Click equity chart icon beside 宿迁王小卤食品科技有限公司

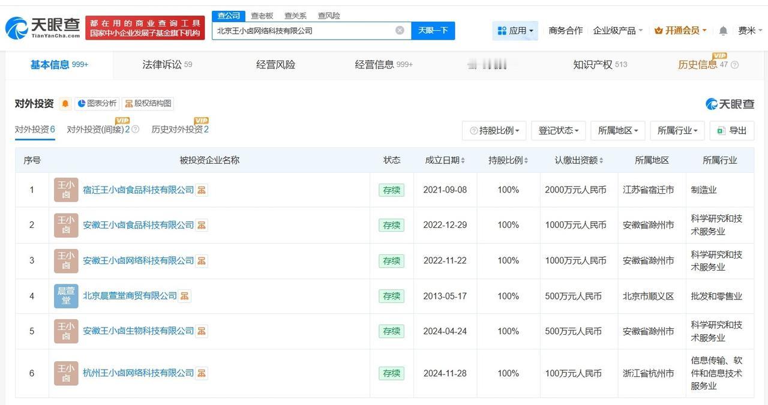[x=201, y=190]
